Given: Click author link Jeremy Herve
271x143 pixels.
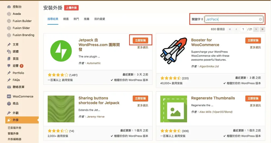Looking at the screenshot, I should click(x=96, y=116).
